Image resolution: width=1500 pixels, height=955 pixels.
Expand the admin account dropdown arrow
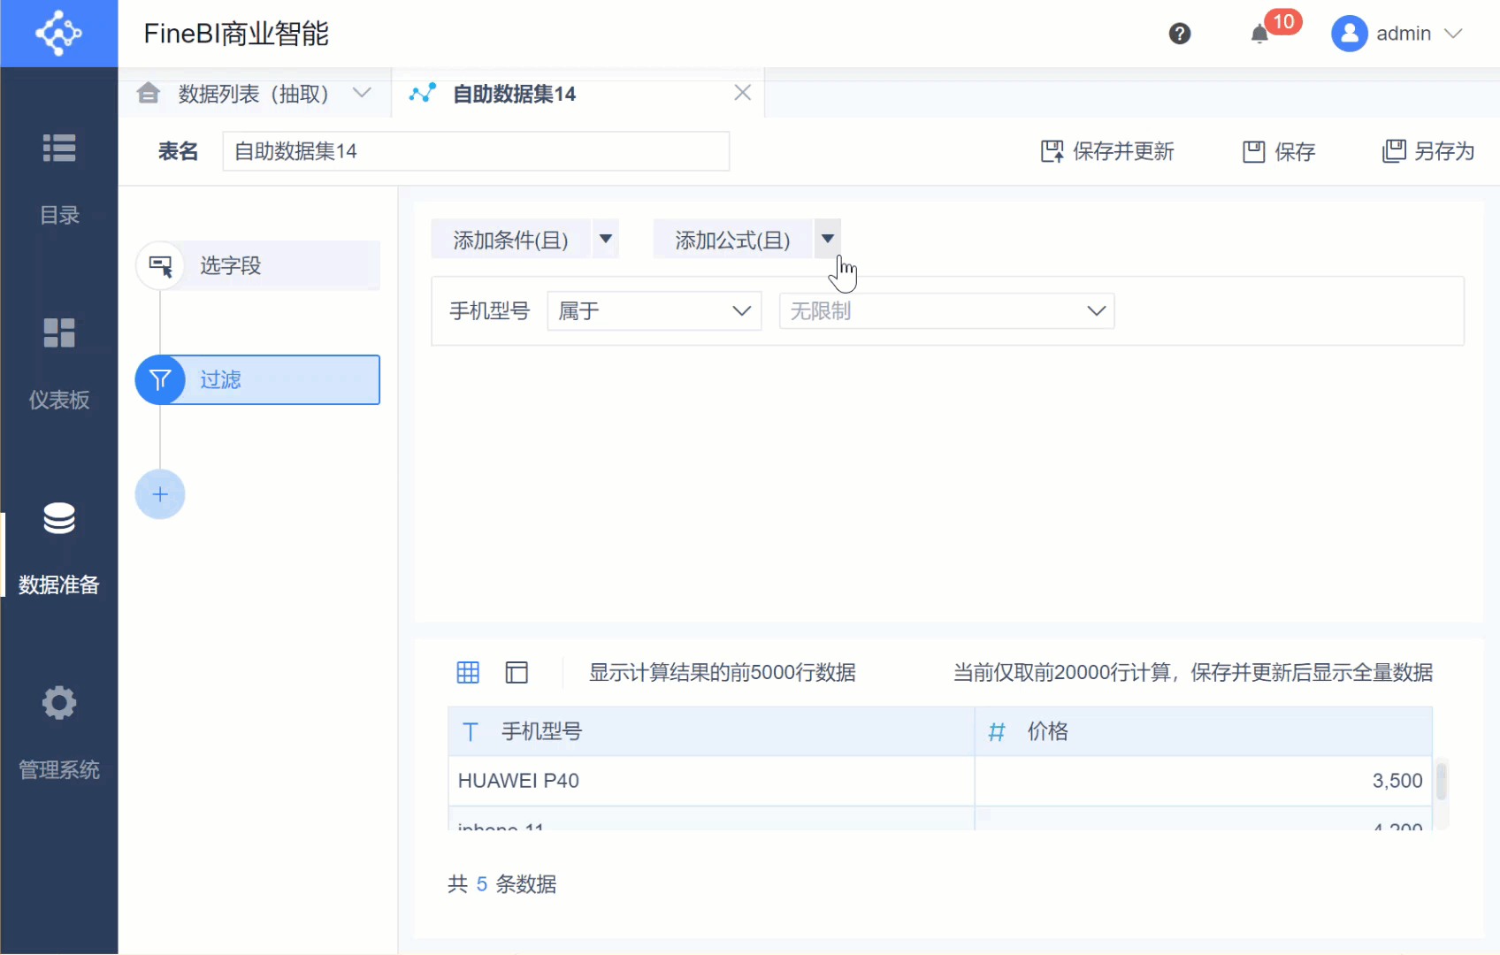coord(1453,34)
